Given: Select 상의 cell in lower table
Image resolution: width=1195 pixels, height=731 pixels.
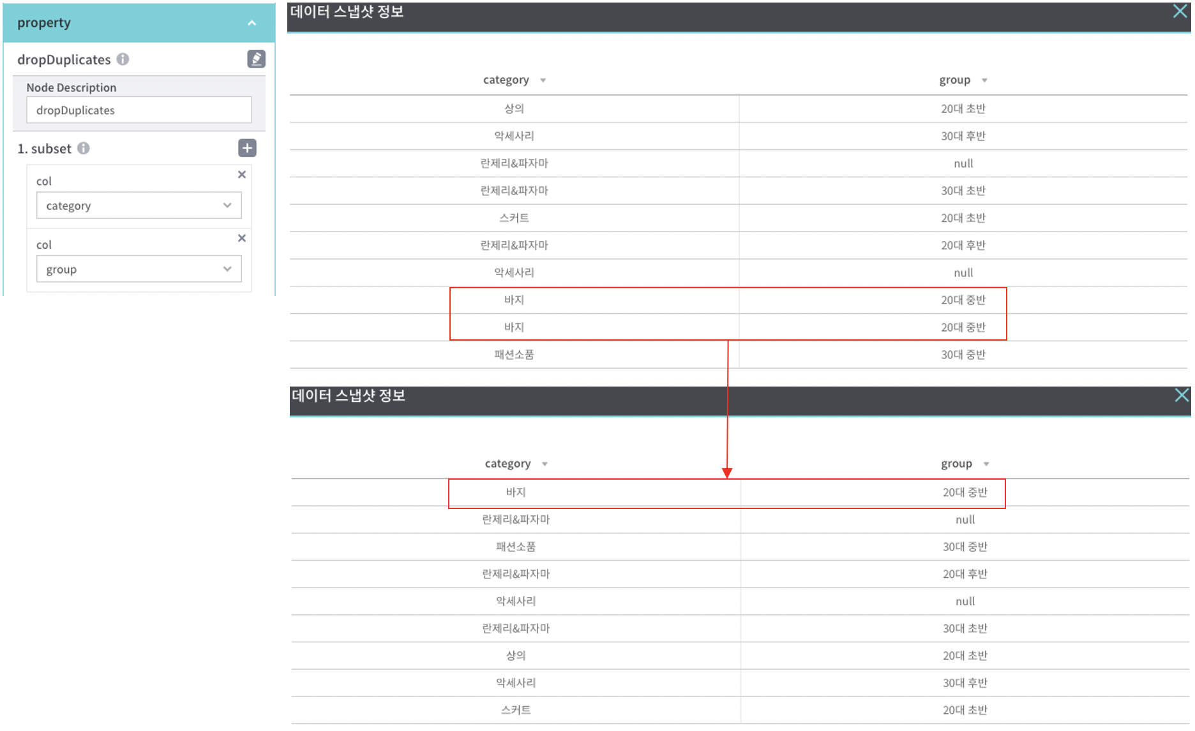Looking at the screenshot, I should 516,656.
